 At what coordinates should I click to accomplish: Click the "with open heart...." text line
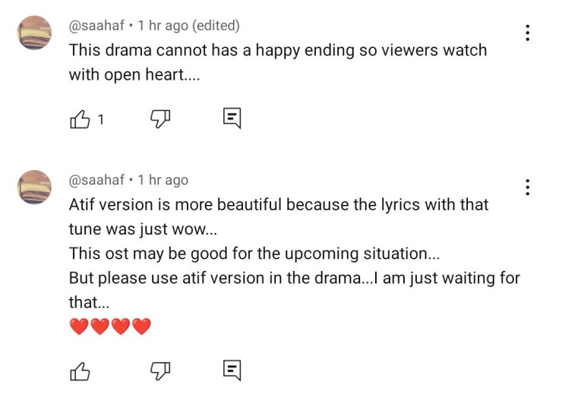pos(134,74)
